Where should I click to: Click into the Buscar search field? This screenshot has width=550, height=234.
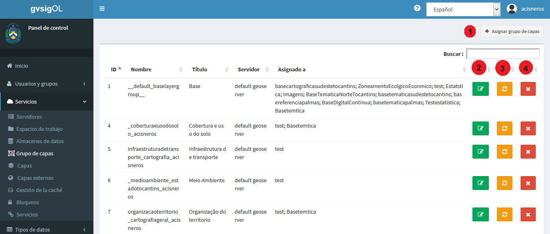[503, 54]
